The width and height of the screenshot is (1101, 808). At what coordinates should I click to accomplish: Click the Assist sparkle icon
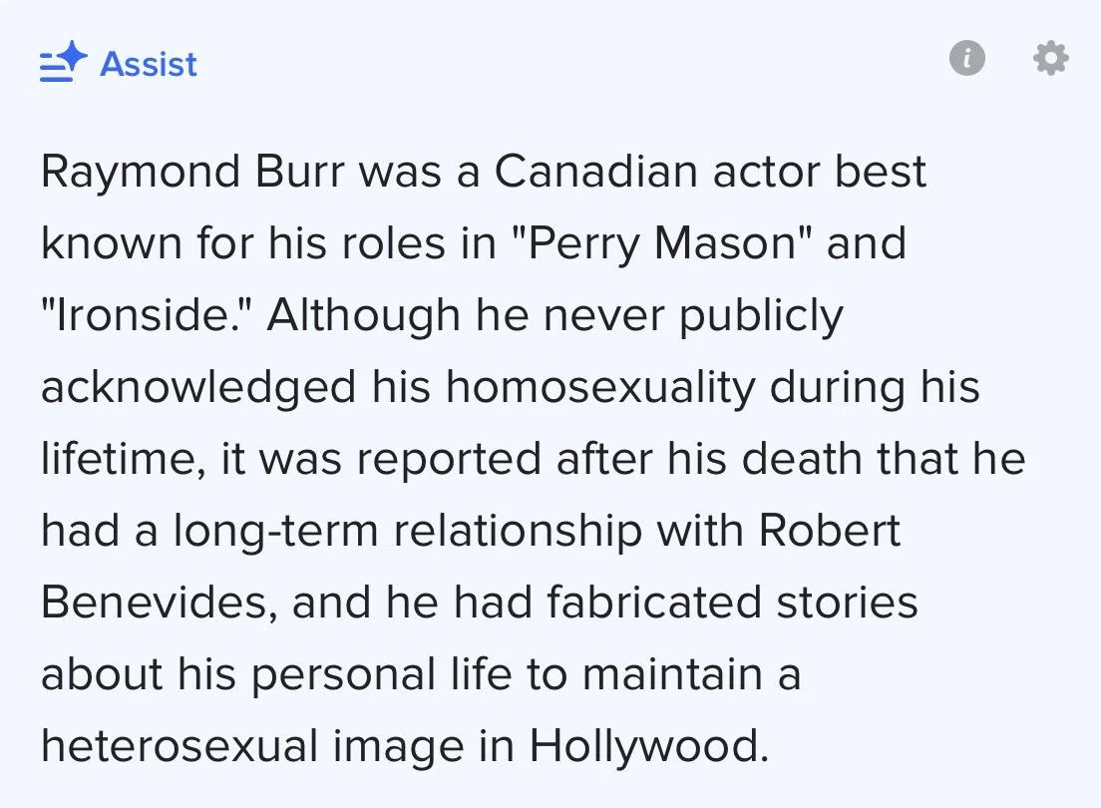tap(63, 62)
